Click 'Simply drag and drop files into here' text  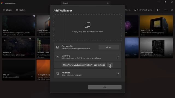point(87,32)
